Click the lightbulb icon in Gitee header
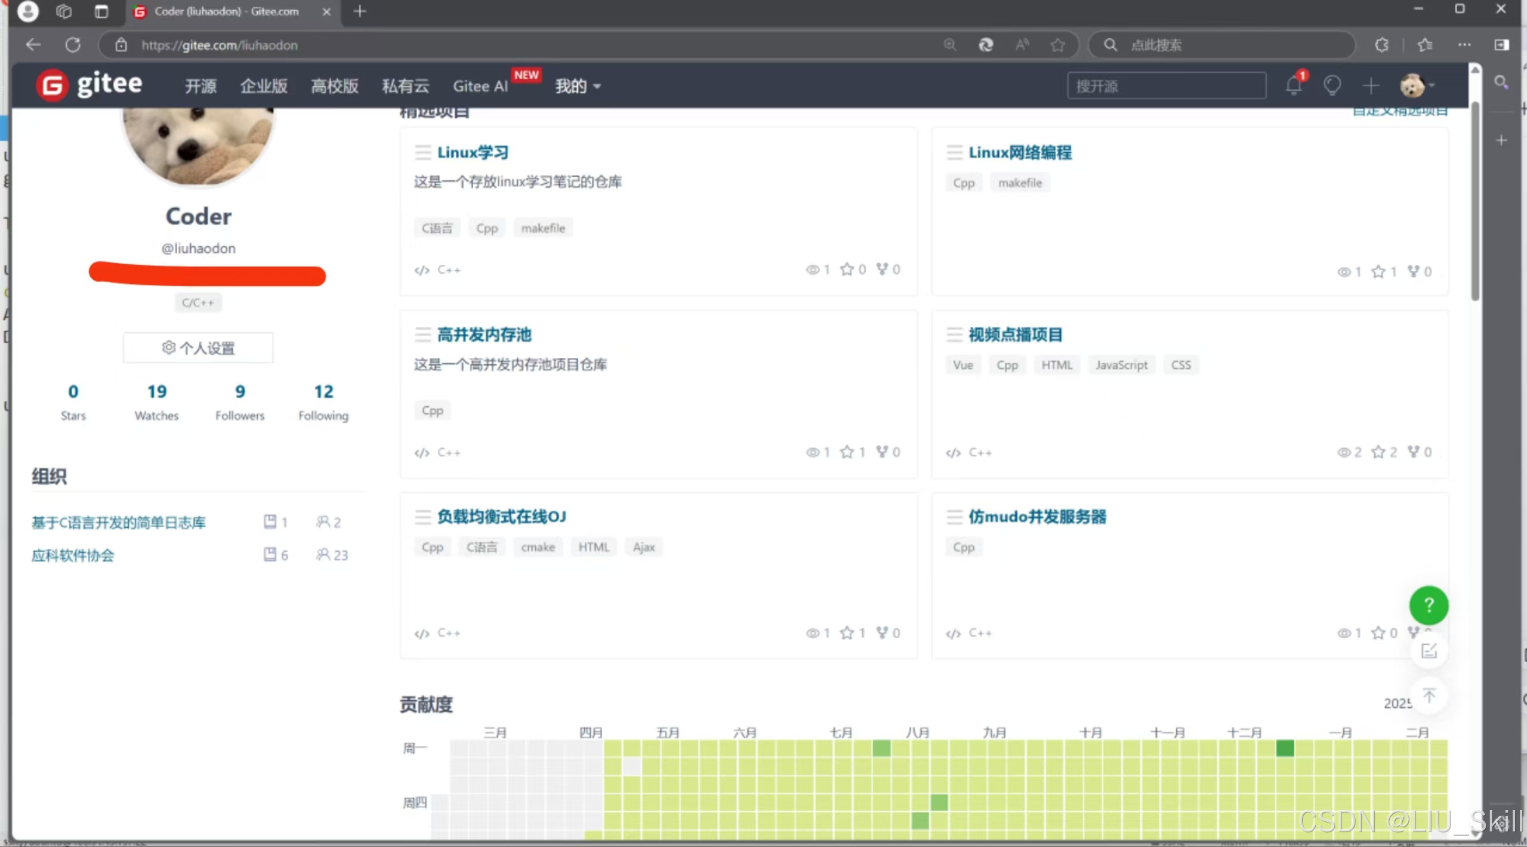Screen dimensions: 1527x847 [1332, 85]
